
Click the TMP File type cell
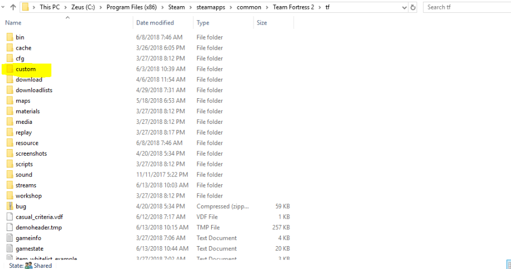click(x=208, y=227)
